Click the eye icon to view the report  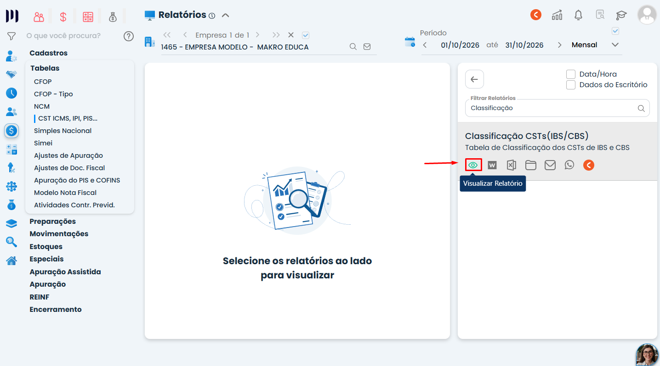[473, 165]
